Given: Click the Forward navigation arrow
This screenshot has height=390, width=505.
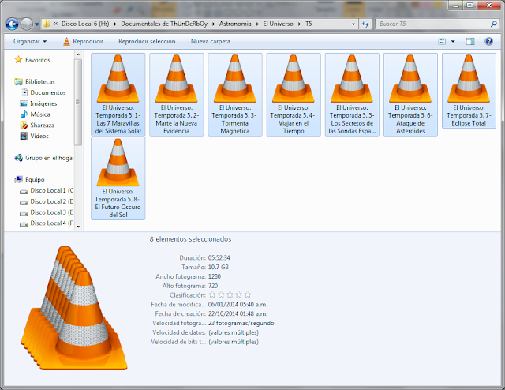Looking at the screenshot, I should tap(26, 24).
